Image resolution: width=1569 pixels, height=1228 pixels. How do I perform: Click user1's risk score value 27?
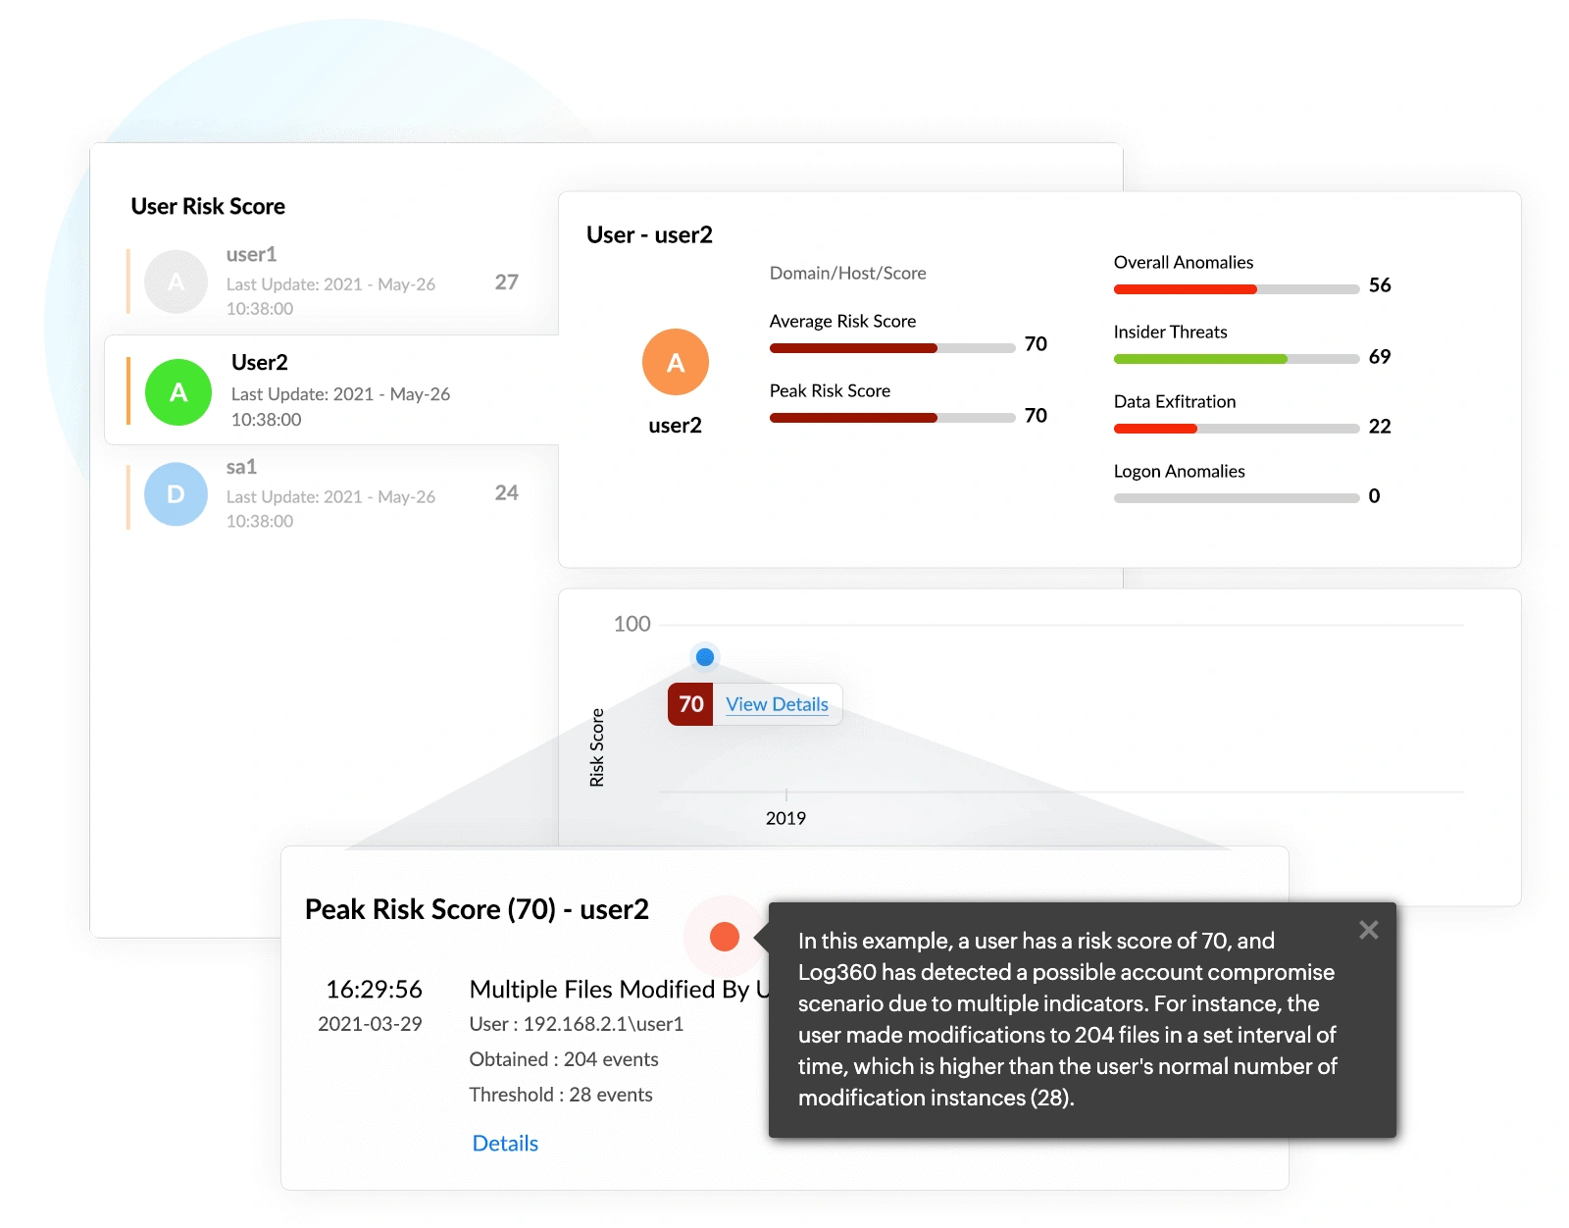506,282
